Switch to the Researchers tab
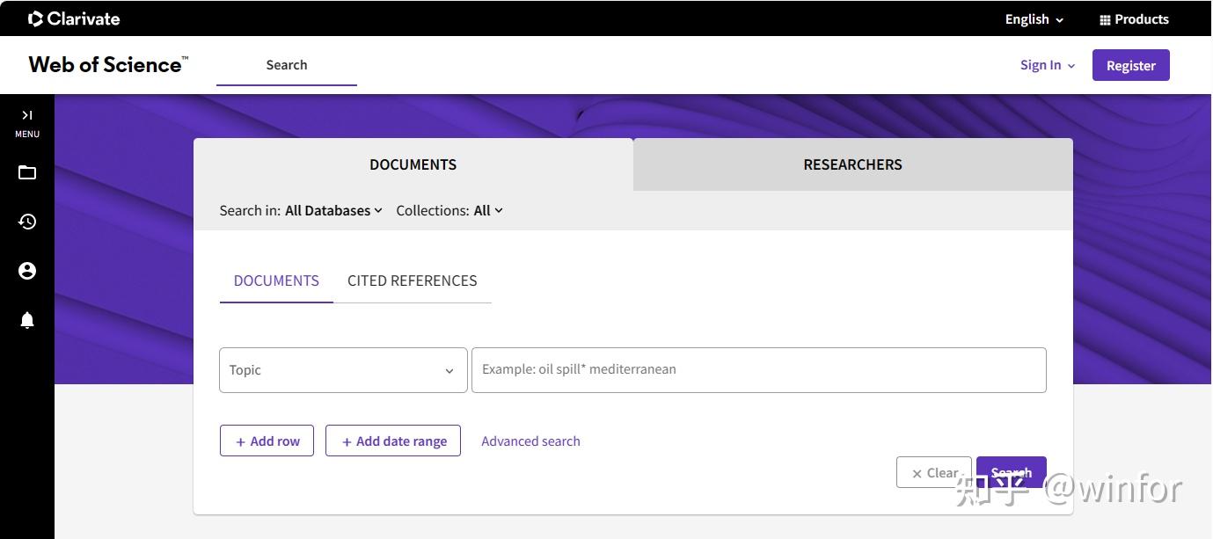 click(852, 164)
